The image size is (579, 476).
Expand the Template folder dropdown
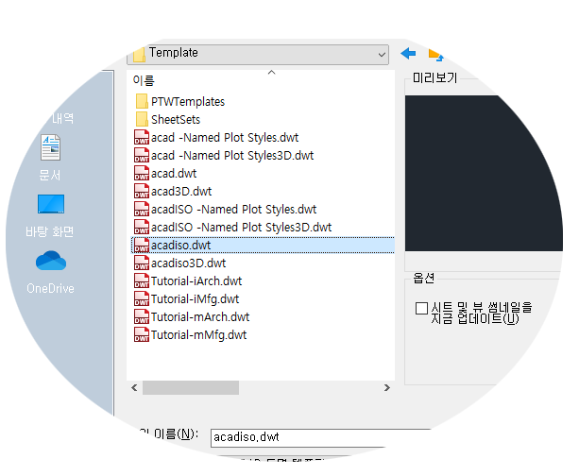click(x=382, y=54)
